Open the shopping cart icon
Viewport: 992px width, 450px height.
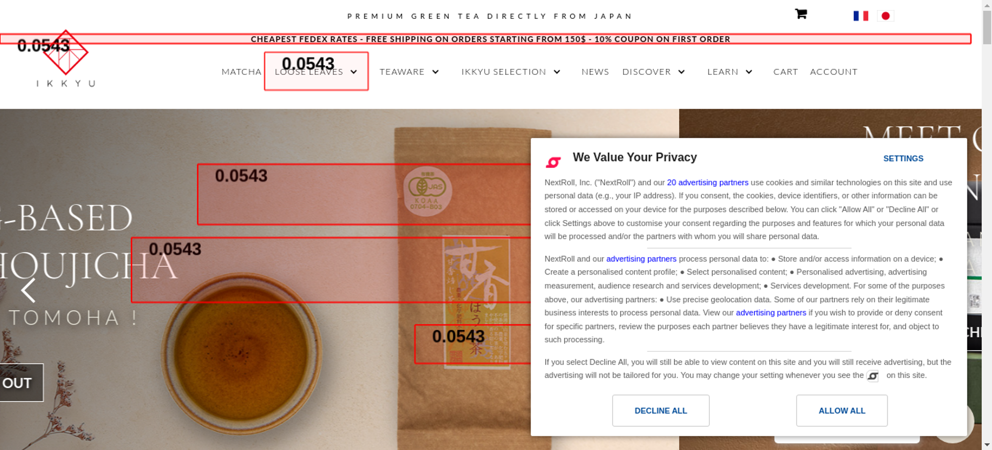801,14
